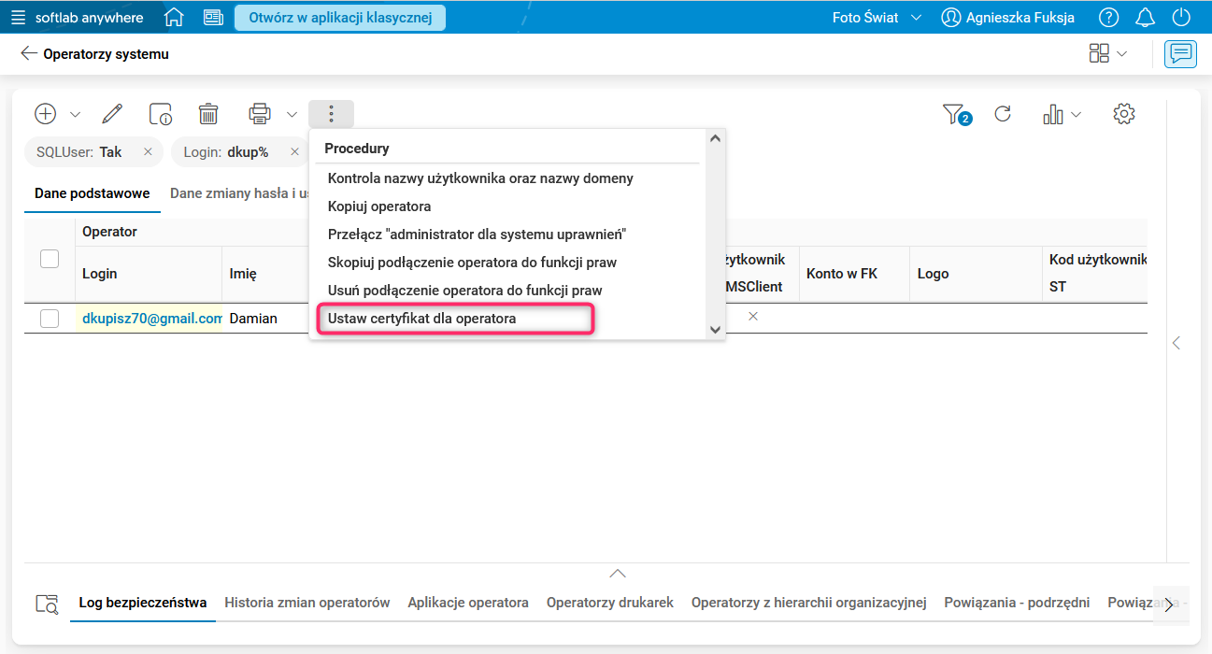Expand the right side panel chevron
Screen dimensions: 1212x654
[x=1176, y=343]
